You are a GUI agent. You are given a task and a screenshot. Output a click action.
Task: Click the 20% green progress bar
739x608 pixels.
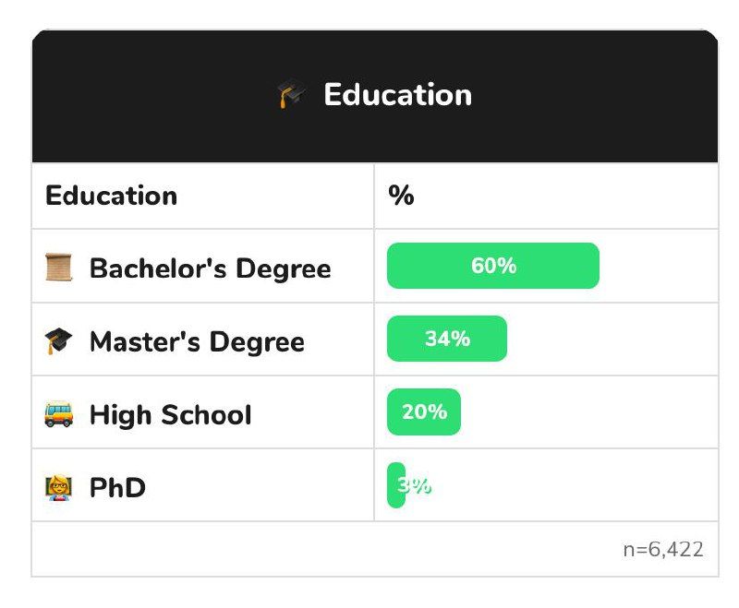423,411
